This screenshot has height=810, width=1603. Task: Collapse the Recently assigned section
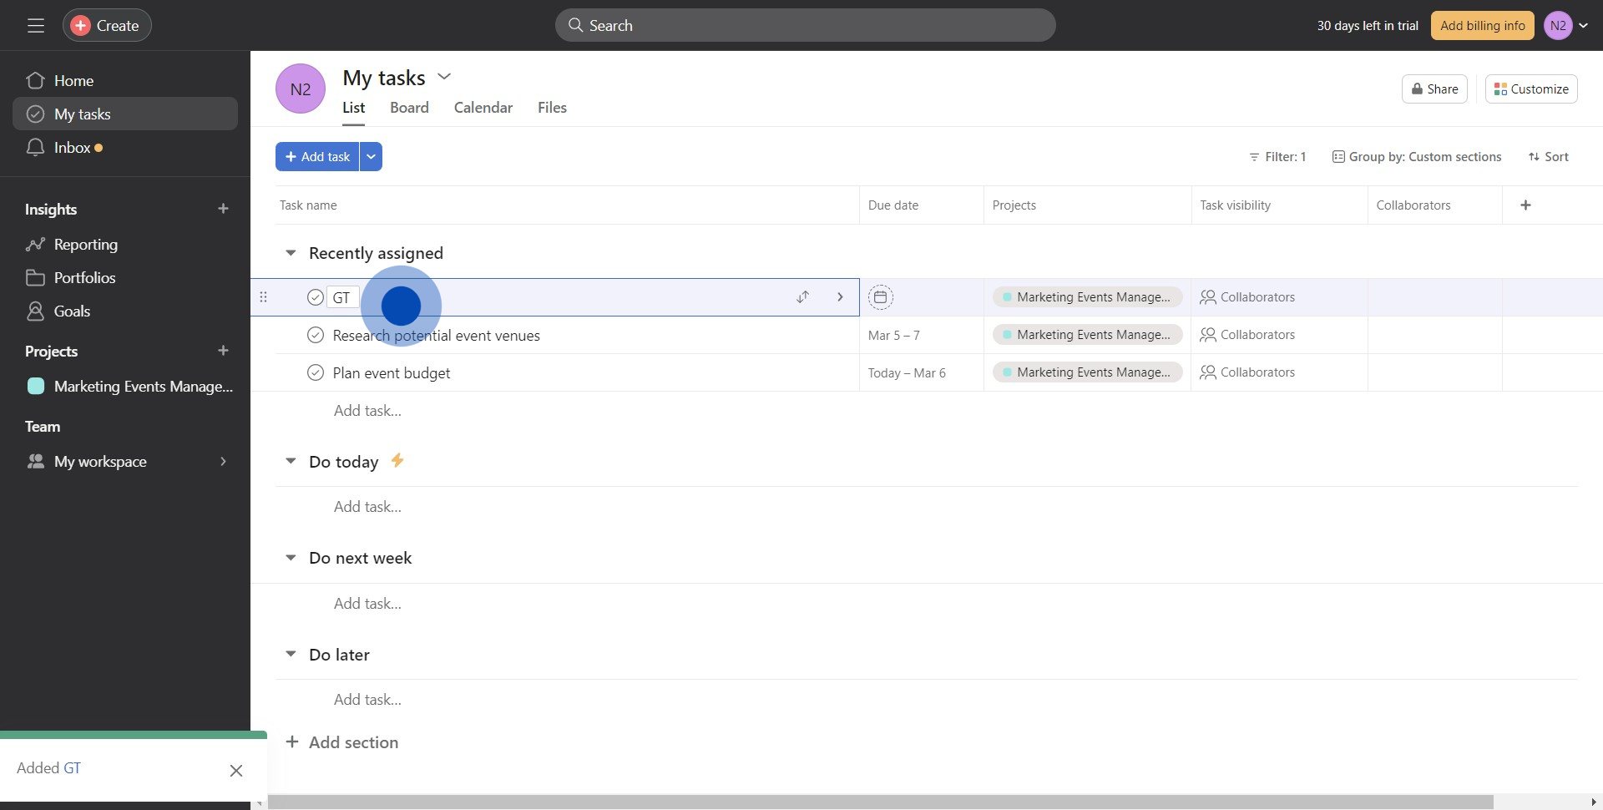click(291, 253)
